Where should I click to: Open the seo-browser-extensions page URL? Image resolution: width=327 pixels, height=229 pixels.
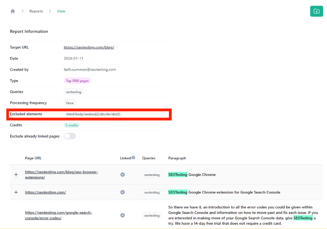coord(62,174)
